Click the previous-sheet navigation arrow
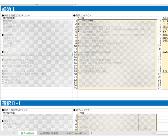Screen dimensions: 168x140 click(x=4, y=133)
